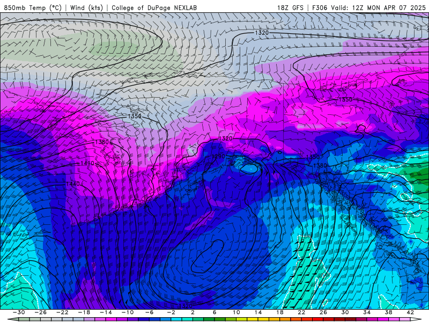Click the '850mb Temp (°C)' title text
Viewport: 429px width, 322px height.
pos(33,8)
